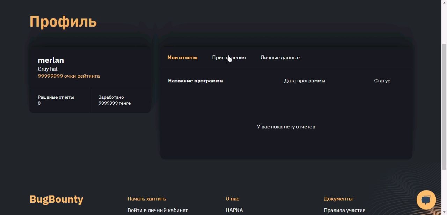Screen dimensions: 447x215
Task: Open the chat widget icon
Action: click(x=426, y=200)
